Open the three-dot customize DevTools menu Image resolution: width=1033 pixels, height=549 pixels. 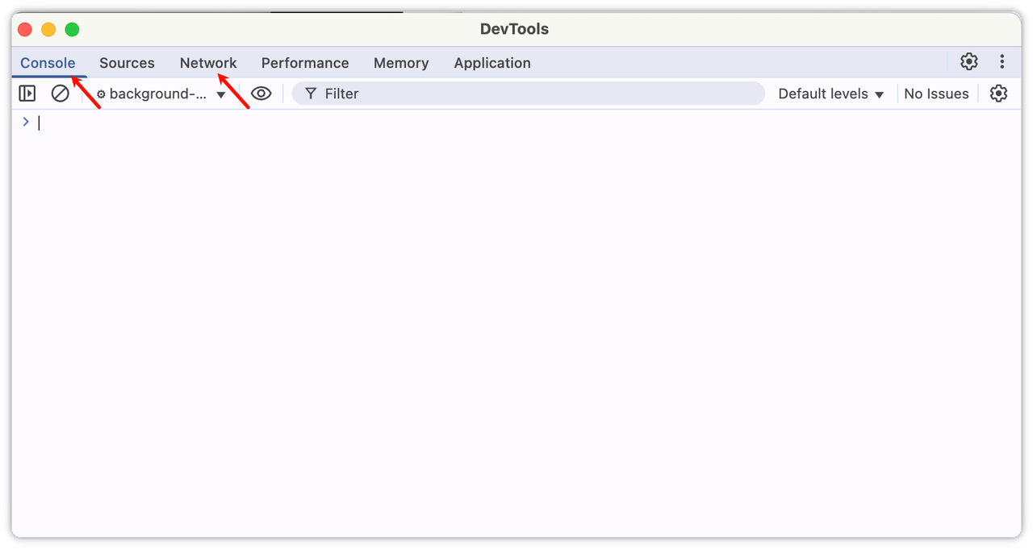pyautogui.click(x=1002, y=62)
